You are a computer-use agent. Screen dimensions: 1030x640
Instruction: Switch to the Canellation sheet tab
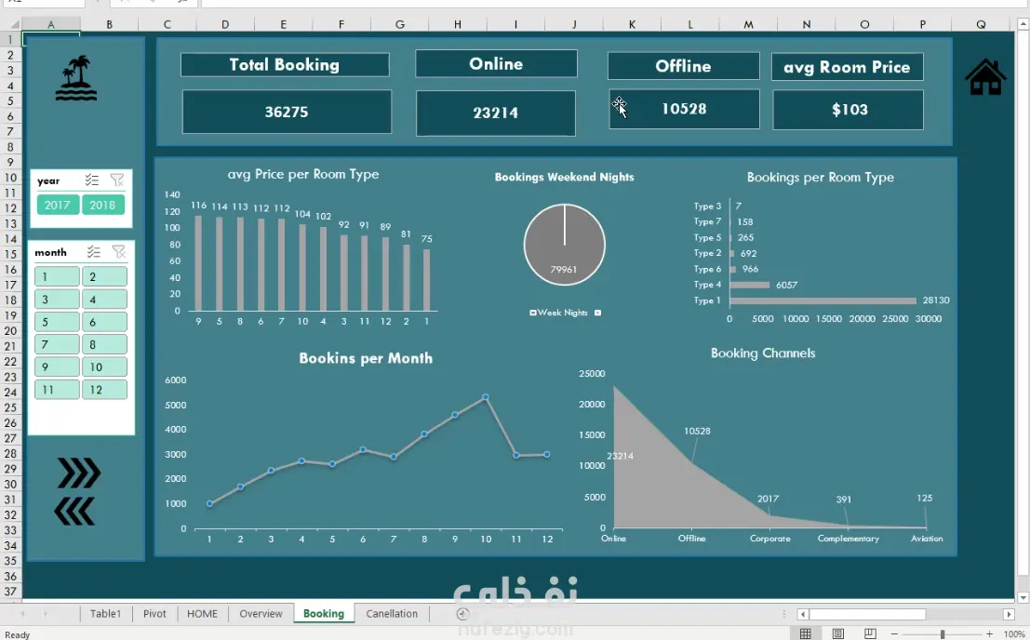coord(392,614)
